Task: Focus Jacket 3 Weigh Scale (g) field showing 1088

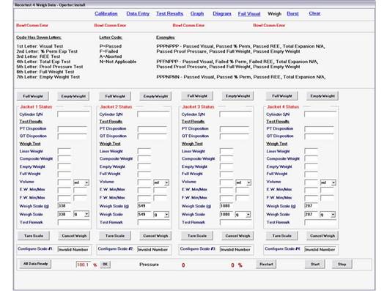Action: [x=226, y=206]
